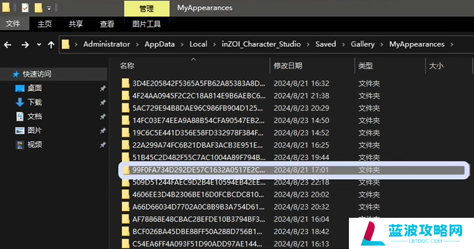474x249 pixels.
Task: Click Saved in the address path
Action: pos(326,44)
